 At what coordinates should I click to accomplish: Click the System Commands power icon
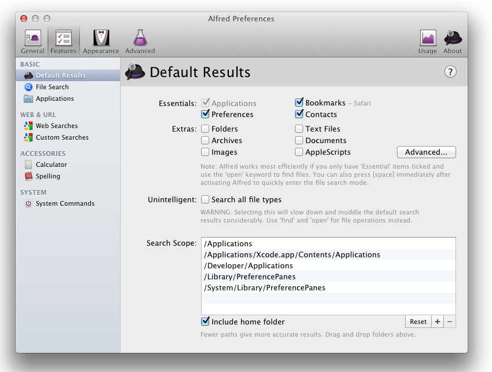[x=28, y=203]
